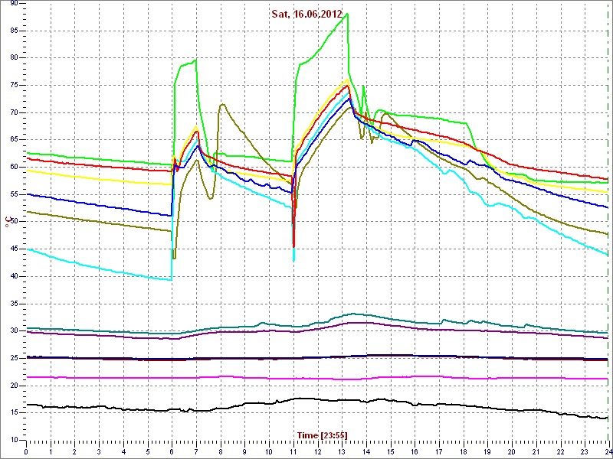Click hour '9' on the time axis
The image size is (613, 459).
coord(244,451)
